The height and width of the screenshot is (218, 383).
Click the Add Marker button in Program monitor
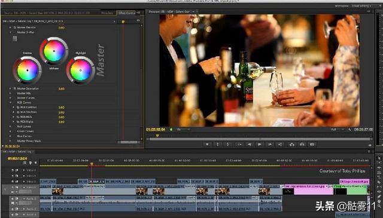tap(207, 145)
